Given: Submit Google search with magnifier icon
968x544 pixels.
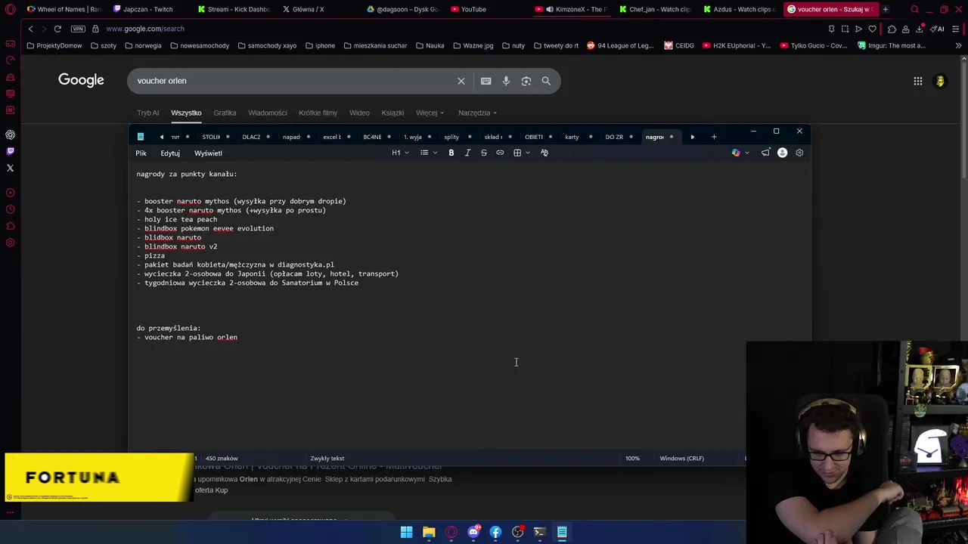Looking at the screenshot, I should tap(546, 81).
